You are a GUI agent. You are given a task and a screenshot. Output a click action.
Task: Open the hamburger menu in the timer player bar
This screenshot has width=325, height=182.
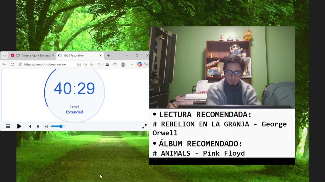click(8, 126)
